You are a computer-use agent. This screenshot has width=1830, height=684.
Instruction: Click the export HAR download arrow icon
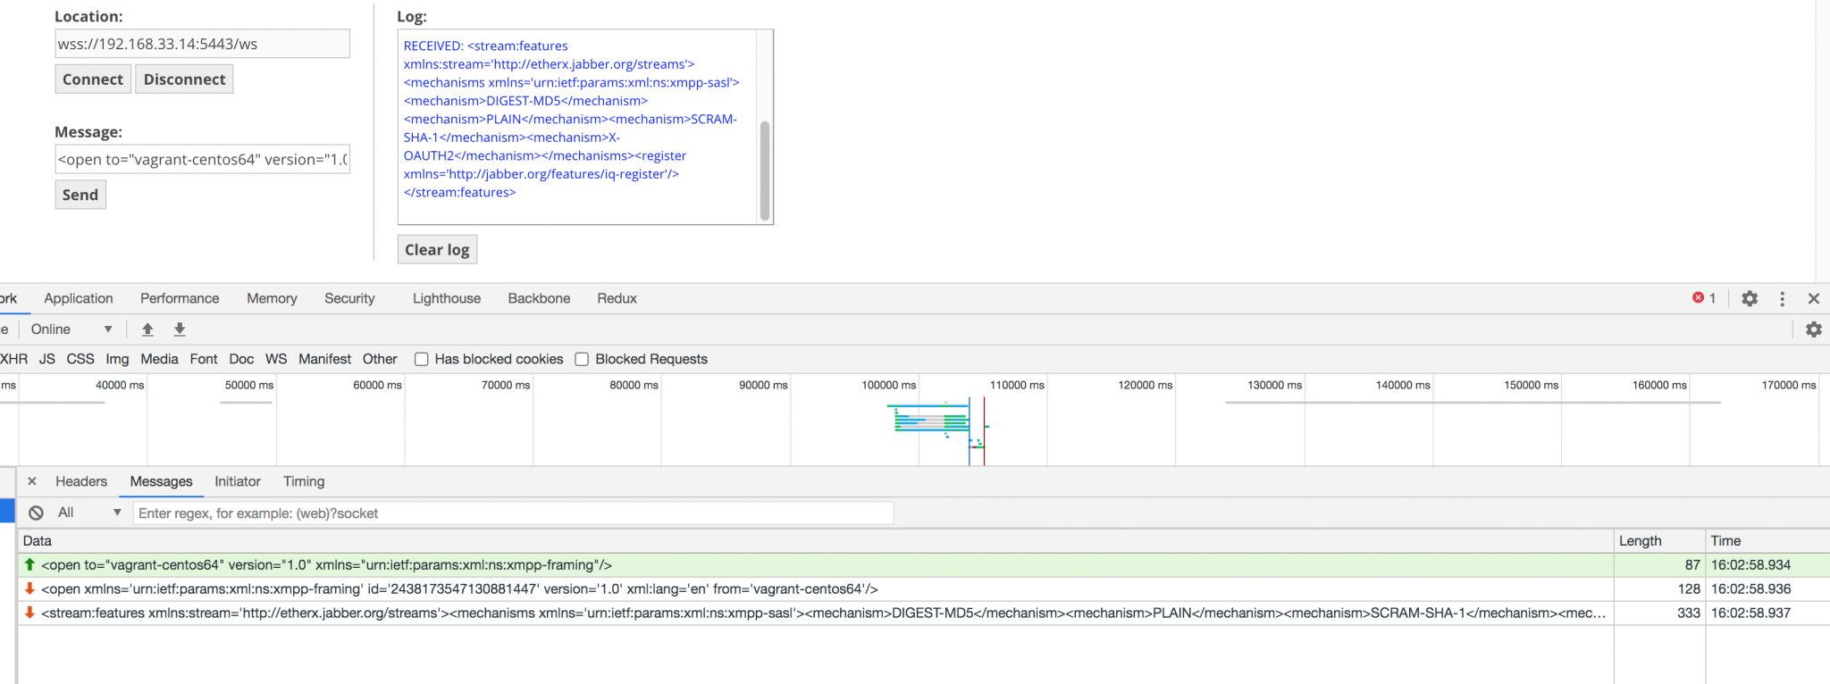pos(180,329)
